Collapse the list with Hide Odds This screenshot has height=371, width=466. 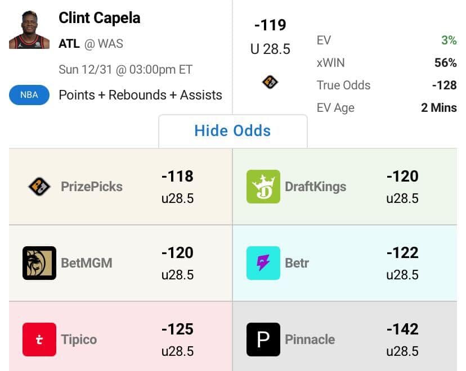click(x=232, y=131)
